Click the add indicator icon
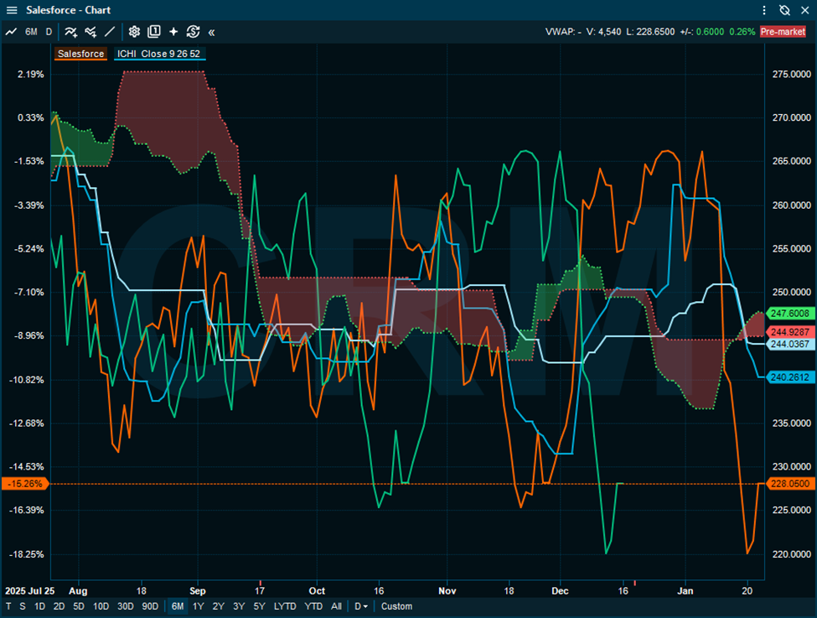Image resolution: width=817 pixels, height=618 pixels. pyautogui.click(x=71, y=32)
